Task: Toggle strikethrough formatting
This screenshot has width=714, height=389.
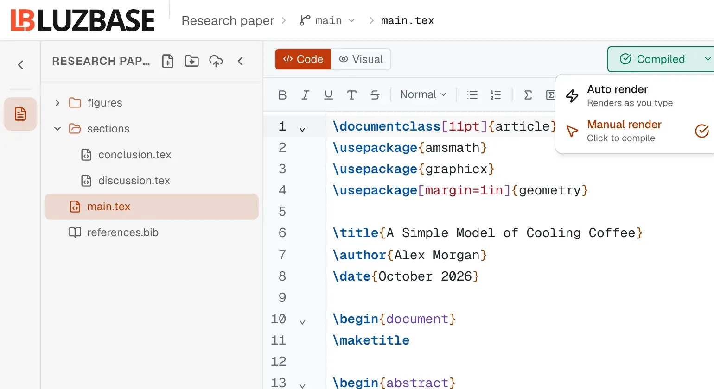Action: 375,95
